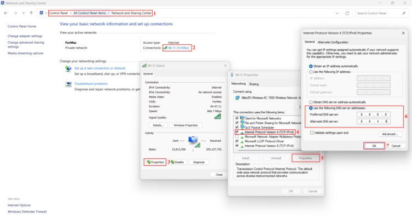
Task: Check Validate settings upon exit
Action: coord(312,132)
